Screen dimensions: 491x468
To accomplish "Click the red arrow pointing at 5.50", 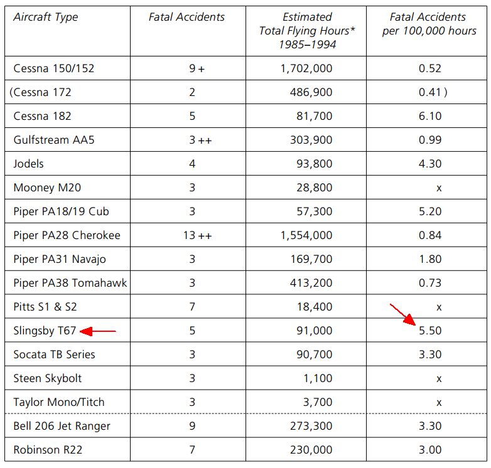I will tap(403, 314).
